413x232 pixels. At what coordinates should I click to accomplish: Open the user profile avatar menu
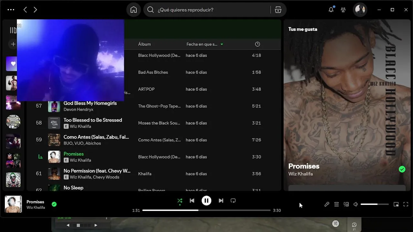coord(360,10)
